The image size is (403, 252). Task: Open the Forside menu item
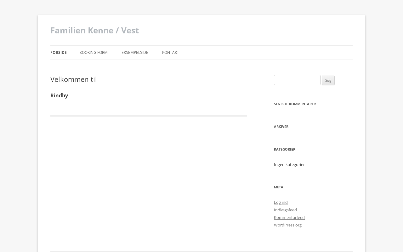pos(59,53)
